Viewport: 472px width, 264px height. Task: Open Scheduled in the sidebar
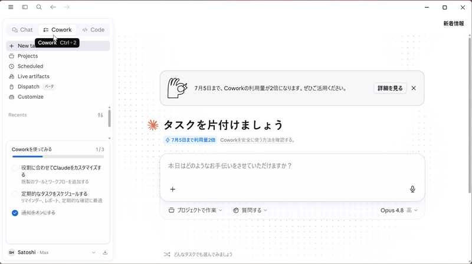pos(58,66)
